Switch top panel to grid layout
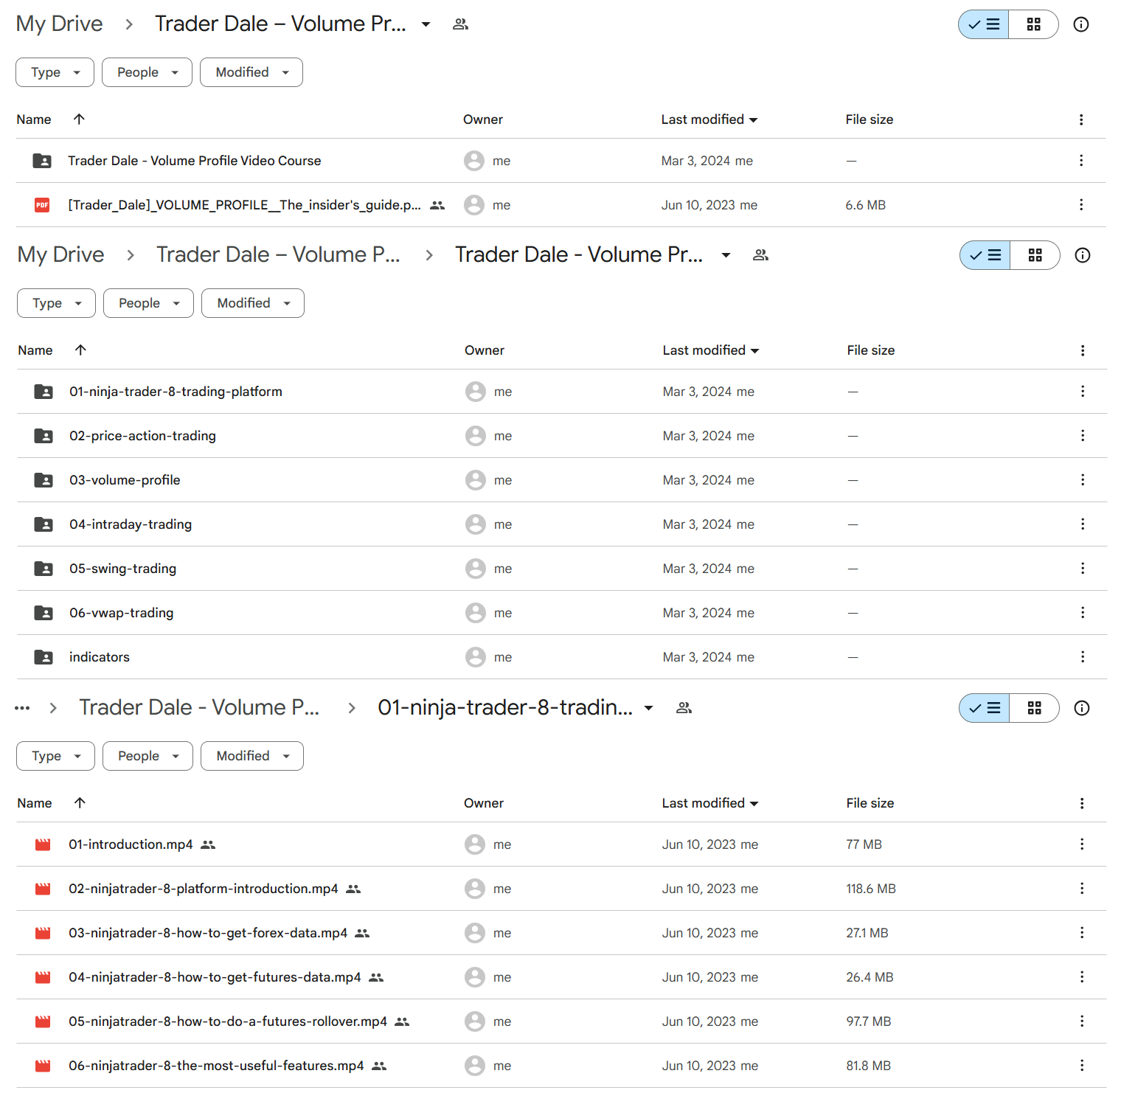Viewport: 1121px width, 1093px height. [x=1034, y=24]
